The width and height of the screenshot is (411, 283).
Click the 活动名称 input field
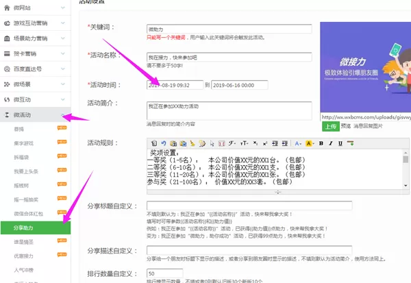point(229,57)
